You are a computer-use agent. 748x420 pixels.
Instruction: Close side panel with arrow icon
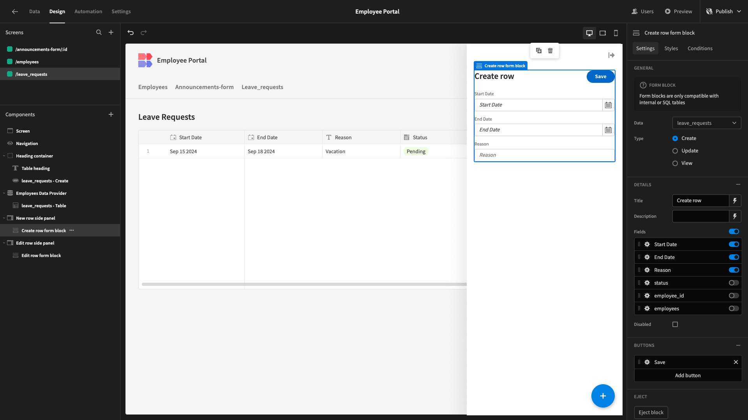pyautogui.click(x=611, y=55)
